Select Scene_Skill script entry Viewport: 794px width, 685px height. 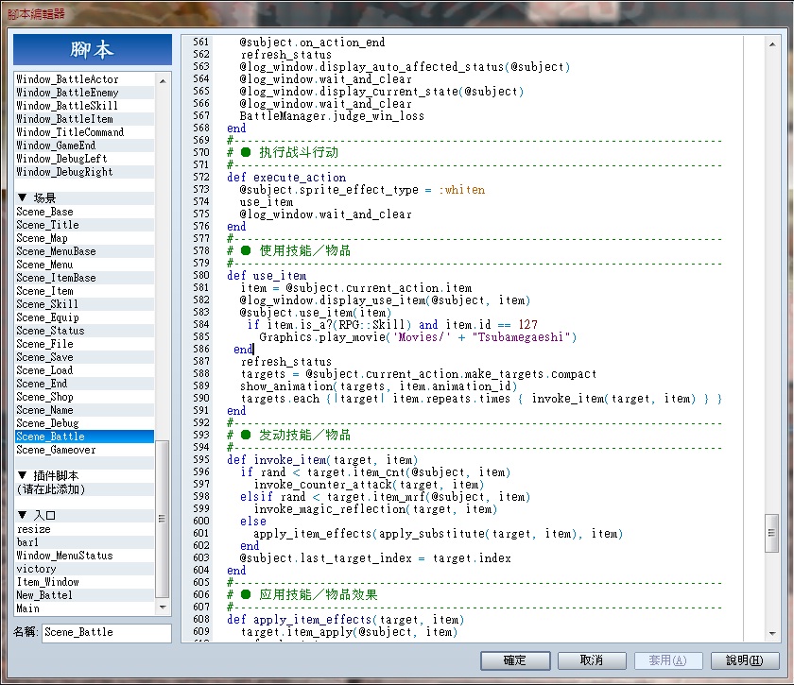[x=84, y=304]
